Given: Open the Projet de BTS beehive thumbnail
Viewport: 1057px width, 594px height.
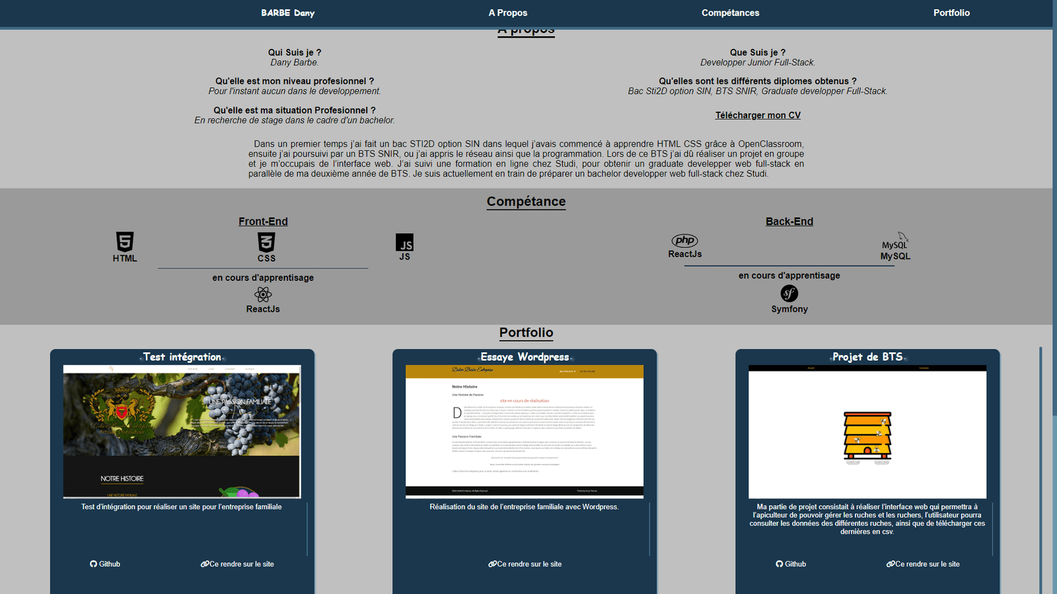Looking at the screenshot, I should 867,431.
